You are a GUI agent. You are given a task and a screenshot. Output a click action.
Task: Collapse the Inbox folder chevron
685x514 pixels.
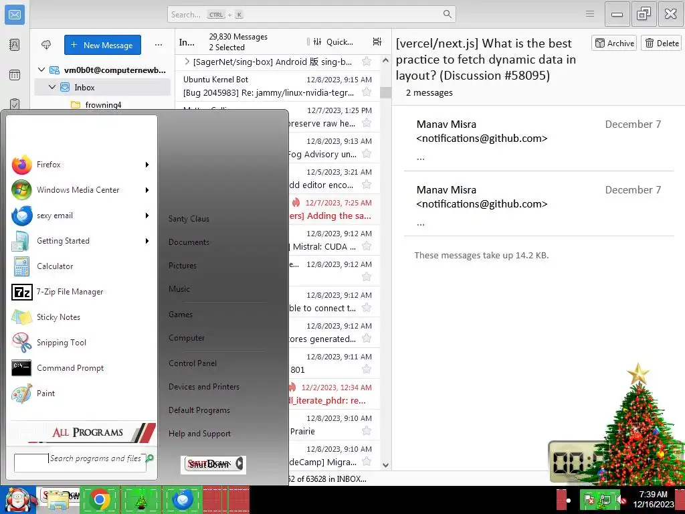pos(52,87)
